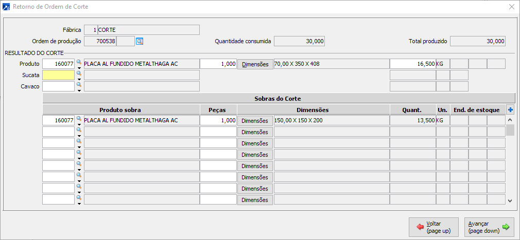Click the Sucata search magnifier icon
Screen dimensions: 520x240
pyautogui.click(x=79, y=73)
